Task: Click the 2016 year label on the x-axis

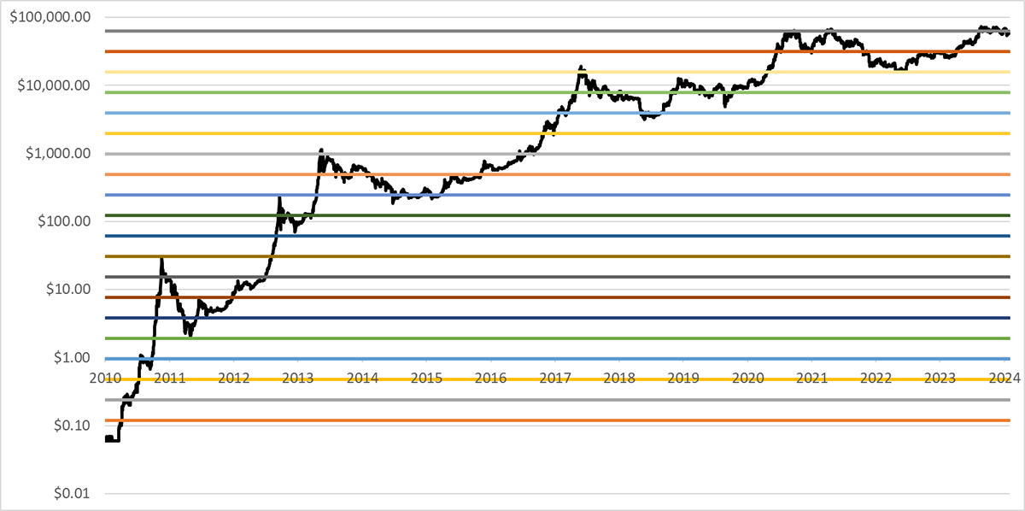Action: 490,377
